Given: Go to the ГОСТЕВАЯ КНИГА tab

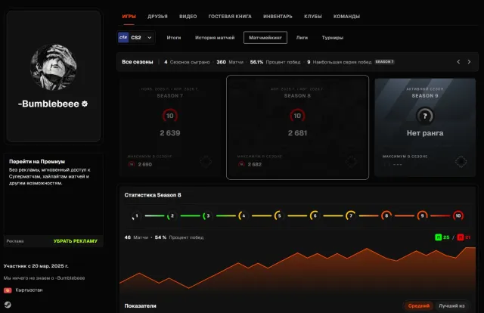Looking at the screenshot, I should tap(230, 17).
